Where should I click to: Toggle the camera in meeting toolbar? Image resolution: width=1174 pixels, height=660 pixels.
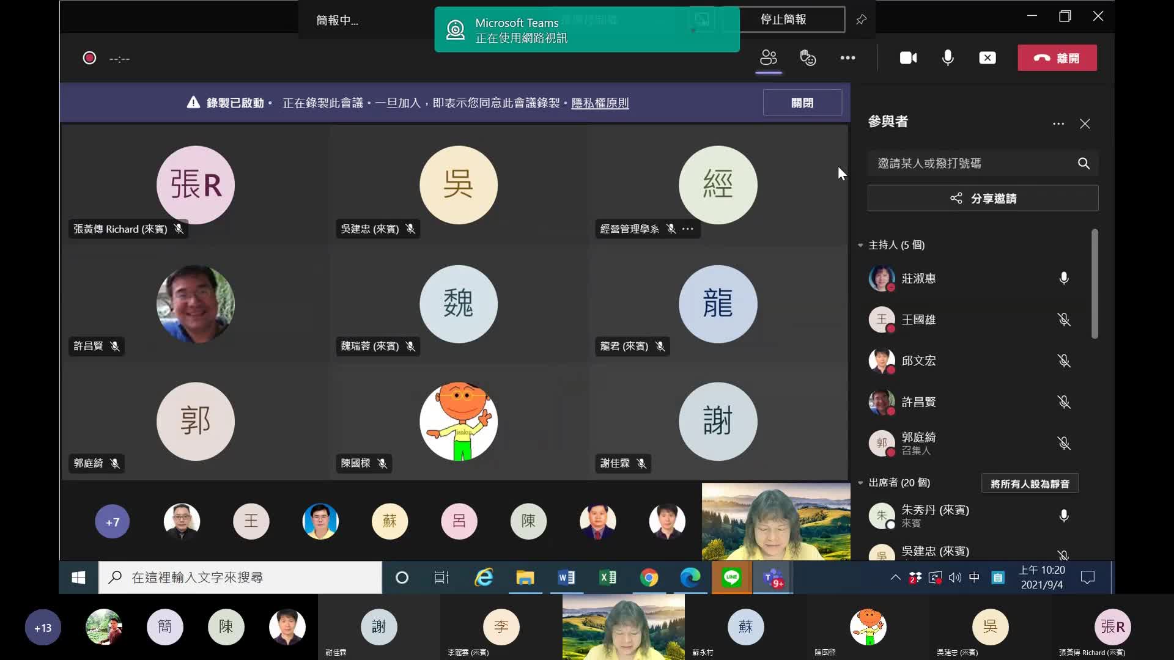coord(908,58)
